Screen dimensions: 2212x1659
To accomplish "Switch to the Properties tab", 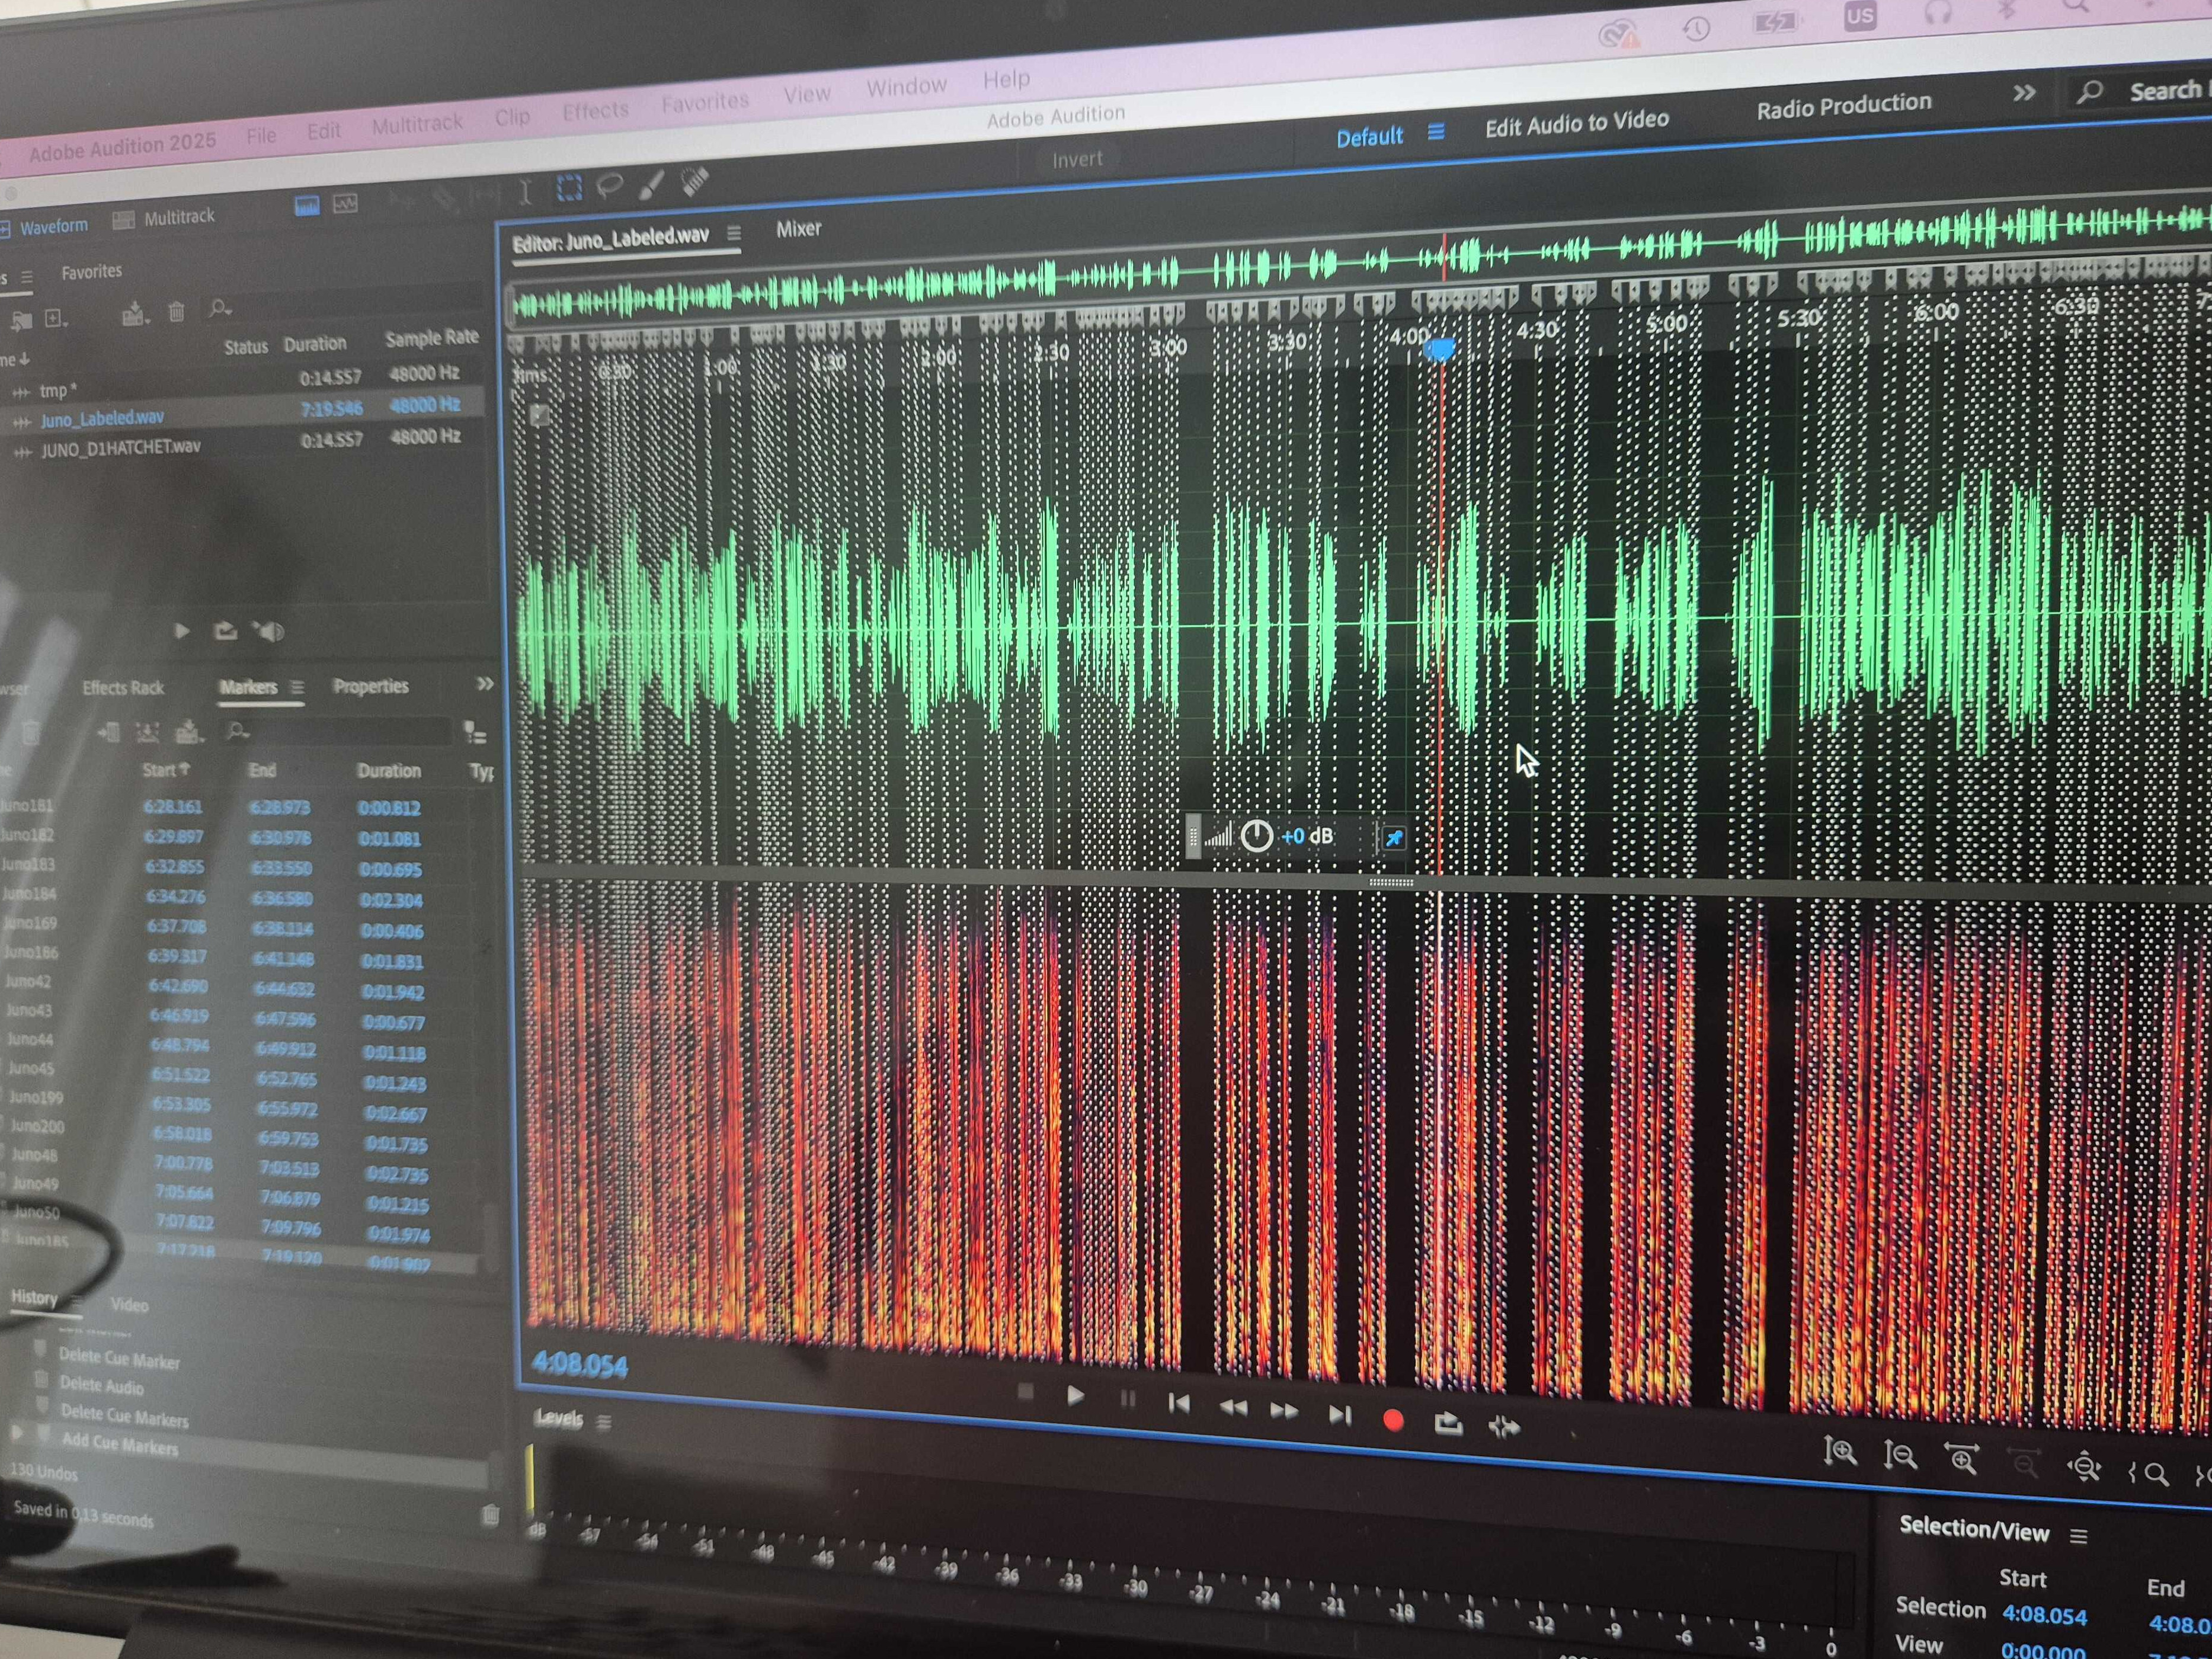I will (x=371, y=686).
